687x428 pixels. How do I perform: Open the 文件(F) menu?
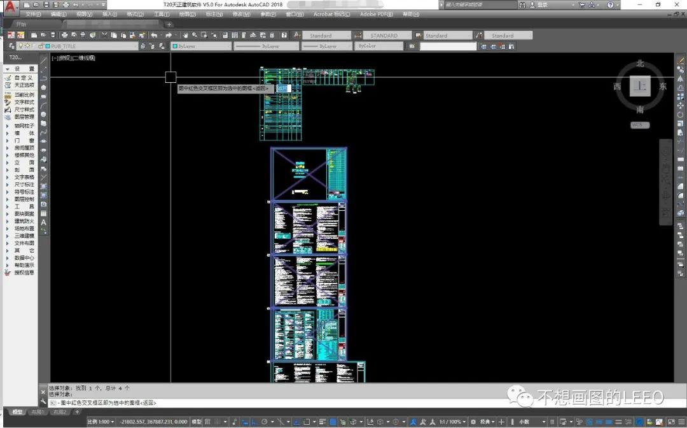click(x=33, y=15)
